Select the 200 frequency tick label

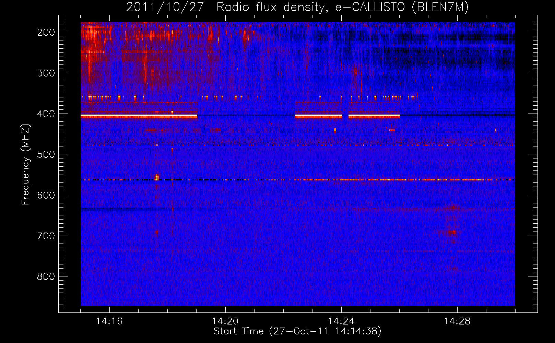(46, 32)
